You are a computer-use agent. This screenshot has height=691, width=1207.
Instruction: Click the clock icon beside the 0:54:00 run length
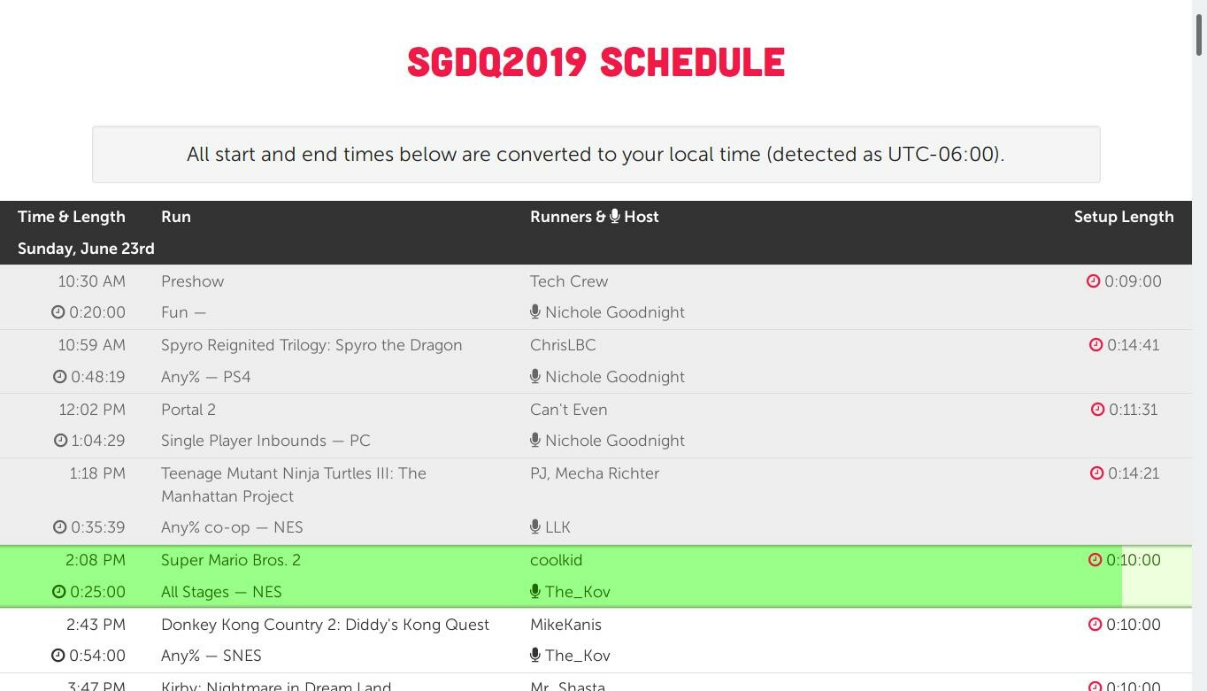(x=58, y=656)
